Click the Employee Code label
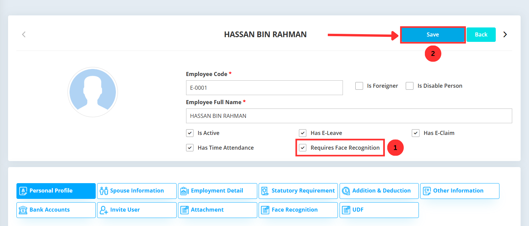This screenshot has width=529, height=226. 207,74
